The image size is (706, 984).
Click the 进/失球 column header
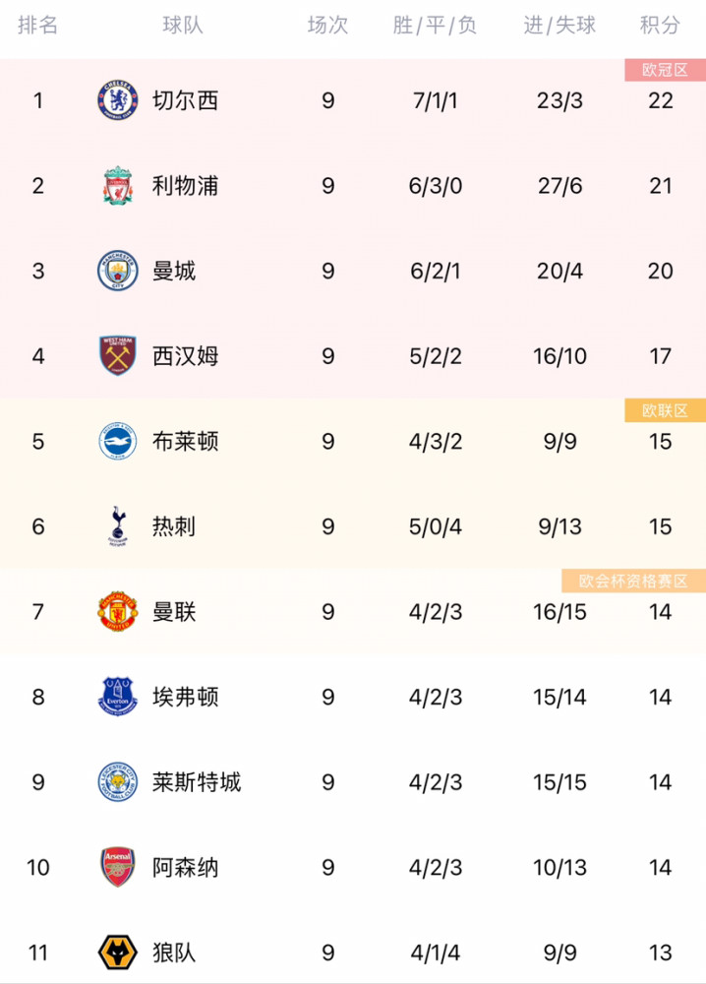coord(559,26)
